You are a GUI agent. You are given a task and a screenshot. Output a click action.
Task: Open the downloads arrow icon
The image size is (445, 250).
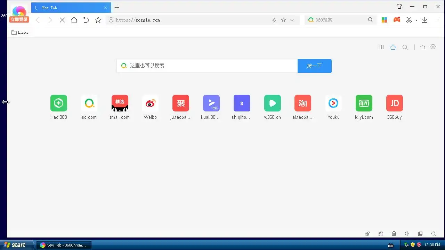pos(424,20)
